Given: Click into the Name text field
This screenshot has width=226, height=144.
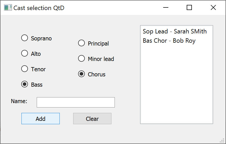Looking at the screenshot, I should point(76,102).
